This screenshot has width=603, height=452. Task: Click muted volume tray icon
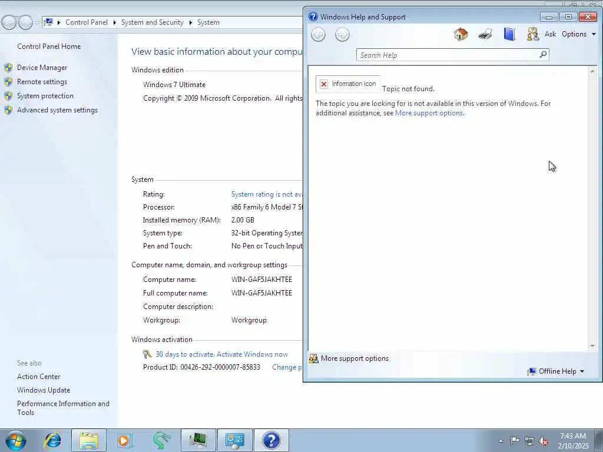[x=544, y=441]
